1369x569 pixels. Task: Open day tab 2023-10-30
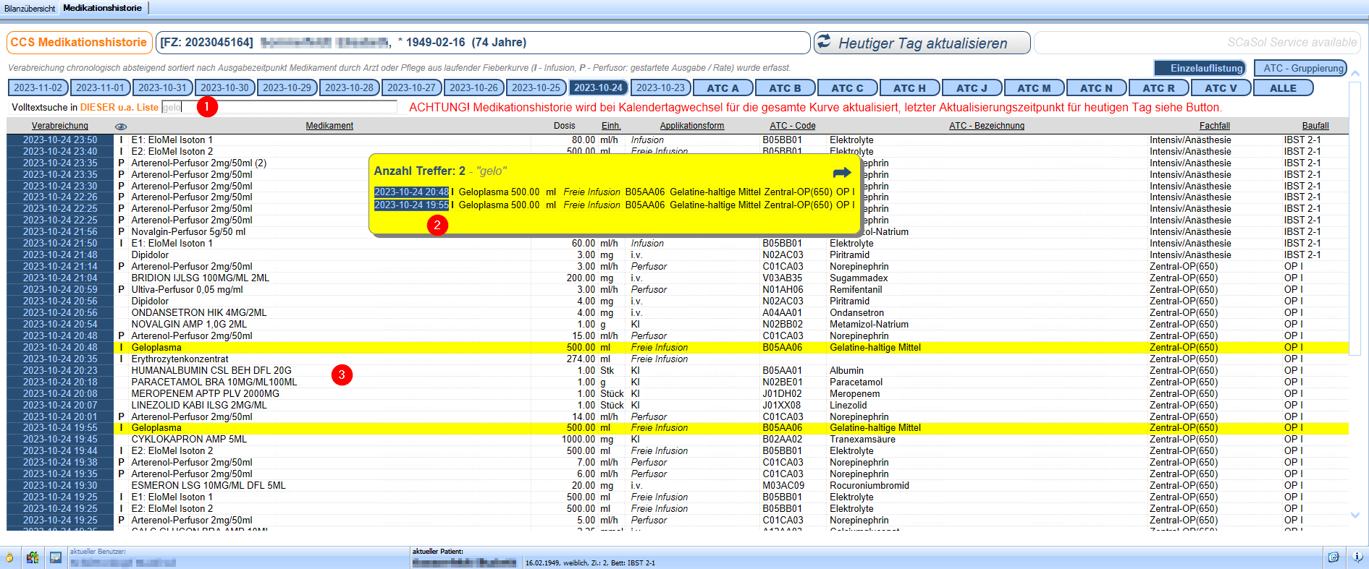(x=225, y=87)
